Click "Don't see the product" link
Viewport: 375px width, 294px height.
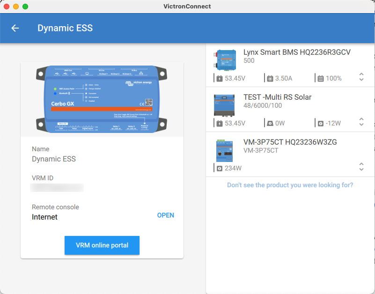pyautogui.click(x=290, y=185)
